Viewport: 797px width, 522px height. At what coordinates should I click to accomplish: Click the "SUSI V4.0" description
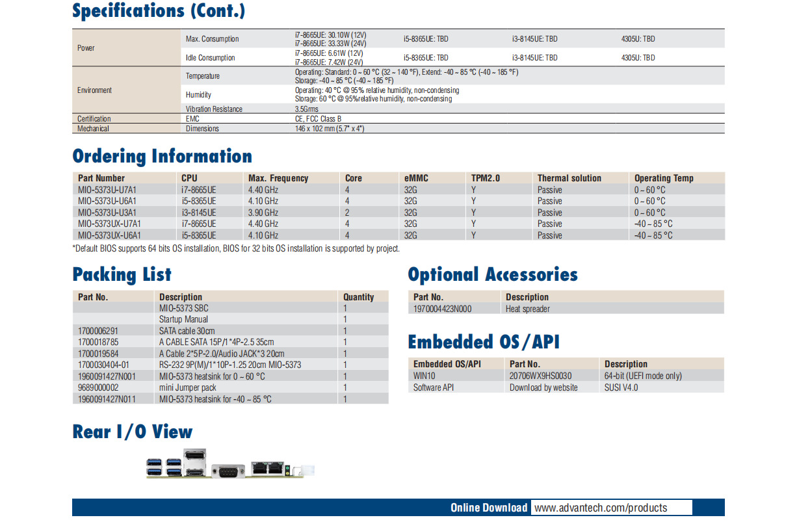pyautogui.click(x=621, y=387)
